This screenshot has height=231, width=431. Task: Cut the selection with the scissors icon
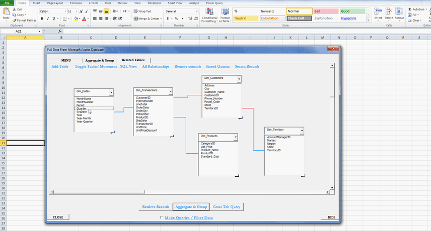pos(14,10)
